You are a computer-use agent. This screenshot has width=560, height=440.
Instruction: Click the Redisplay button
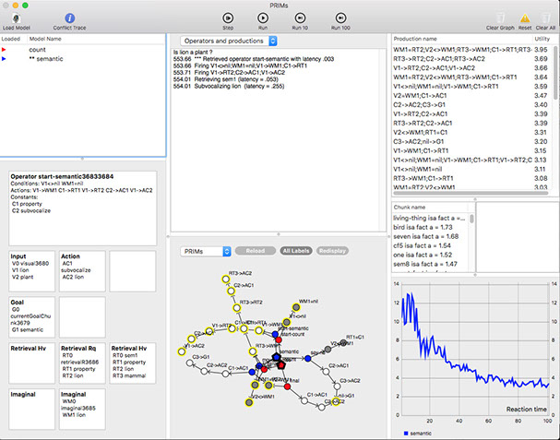pyautogui.click(x=332, y=251)
